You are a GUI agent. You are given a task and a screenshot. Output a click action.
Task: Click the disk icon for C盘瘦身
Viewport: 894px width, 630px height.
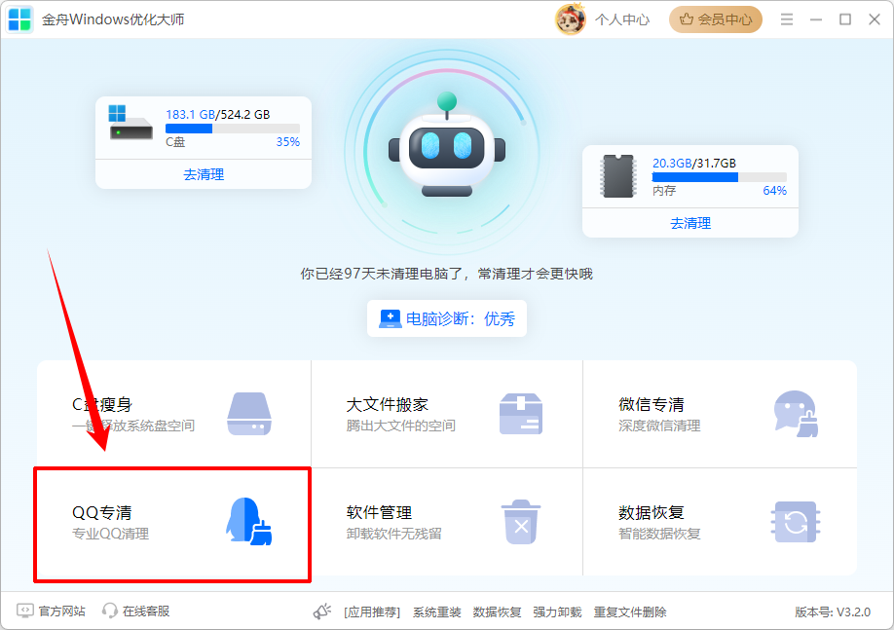click(x=249, y=414)
